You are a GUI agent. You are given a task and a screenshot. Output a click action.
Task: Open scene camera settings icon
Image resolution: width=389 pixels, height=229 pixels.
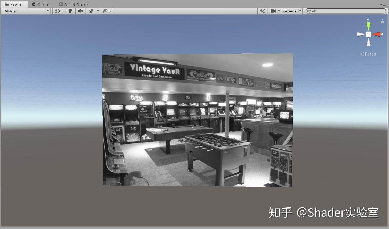click(273, 11)
